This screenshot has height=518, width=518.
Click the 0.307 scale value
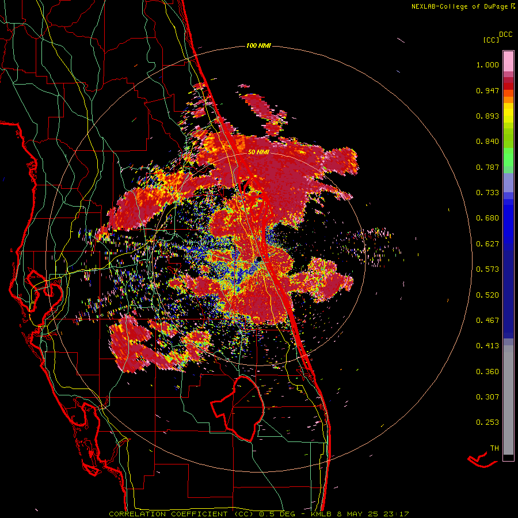pos(487,397)
